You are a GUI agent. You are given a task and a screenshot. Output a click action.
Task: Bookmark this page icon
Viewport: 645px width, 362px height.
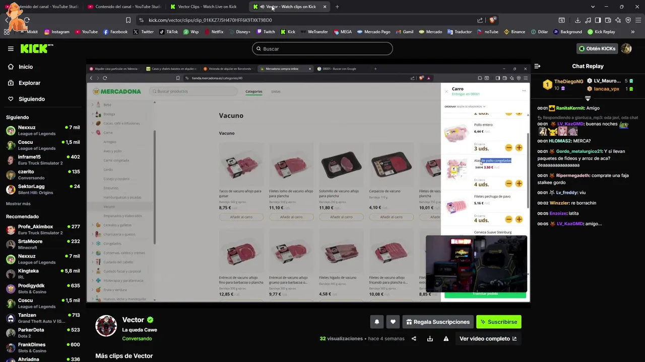[128, 20]
